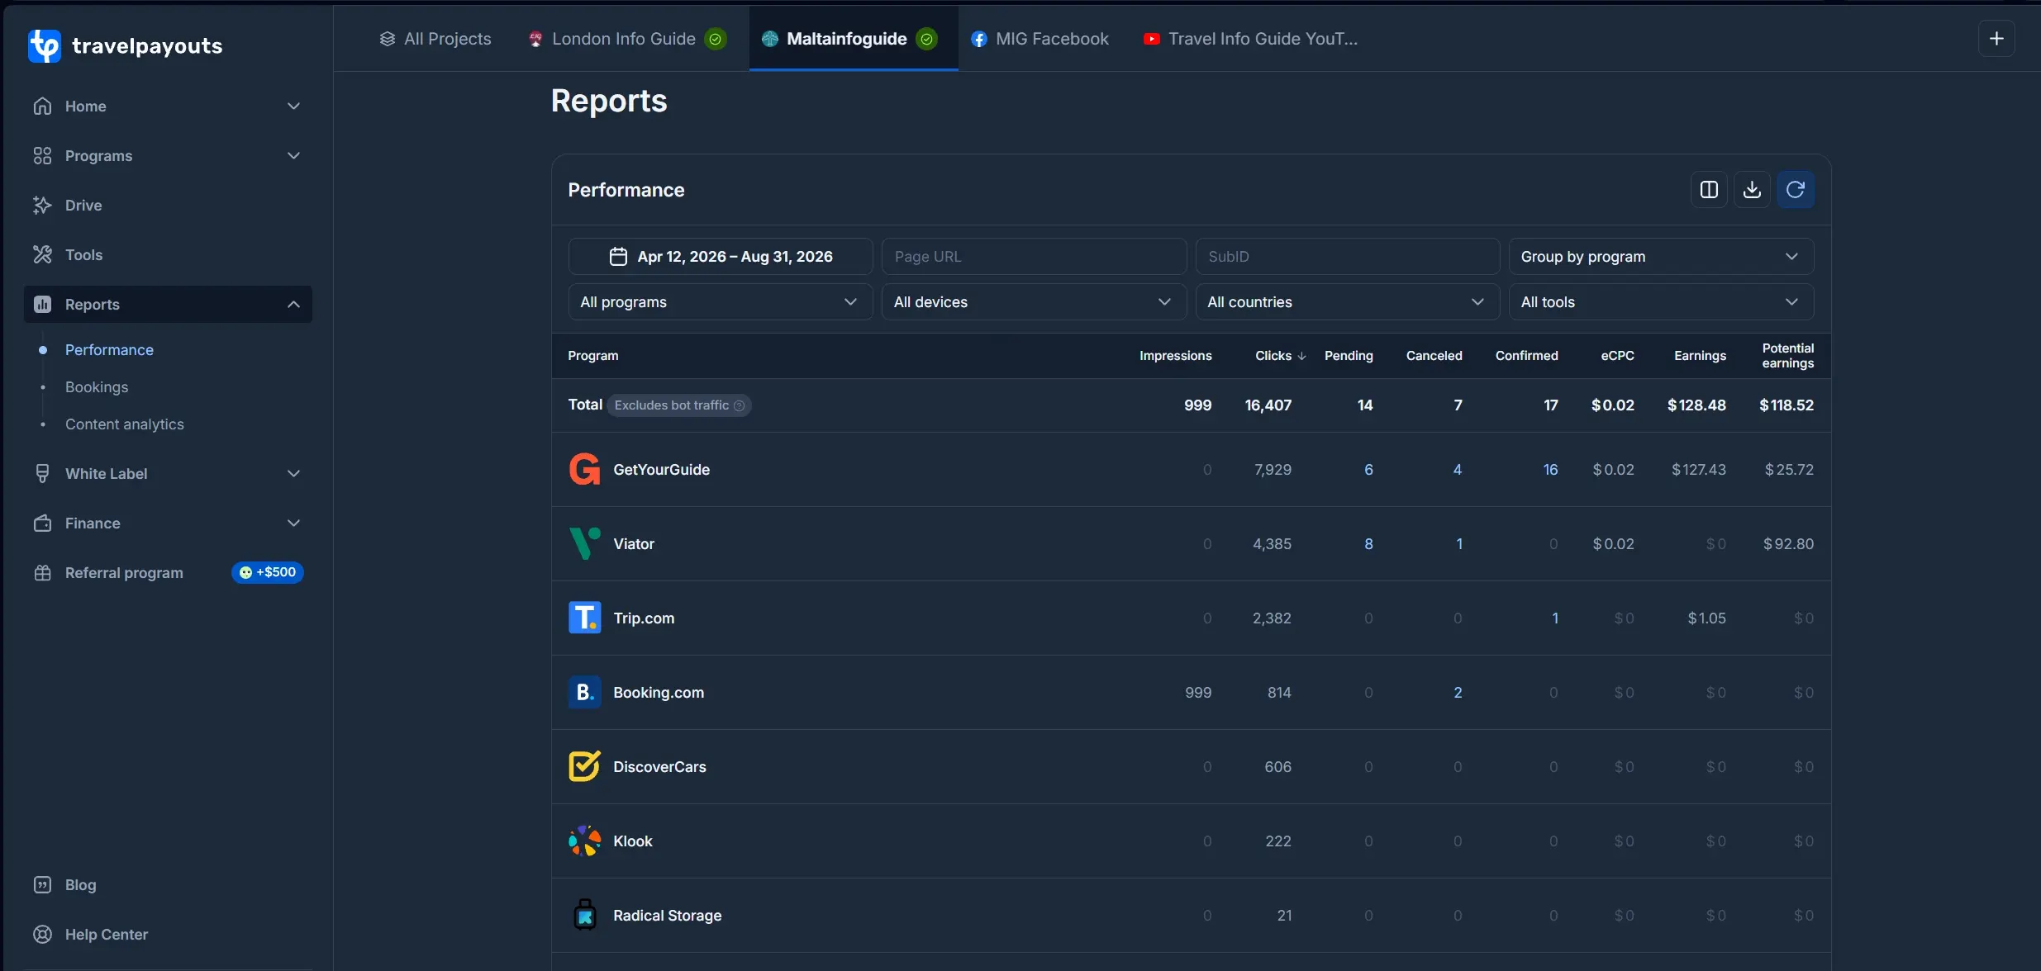The width and height of the screenshot is (2041, 971).
Task: Expand the Finance menu chevron
Action: tap(293, 523)
